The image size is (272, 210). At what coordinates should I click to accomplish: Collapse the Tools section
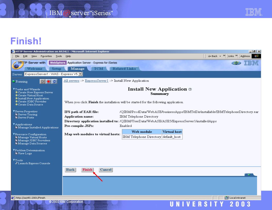pos(14,160)
